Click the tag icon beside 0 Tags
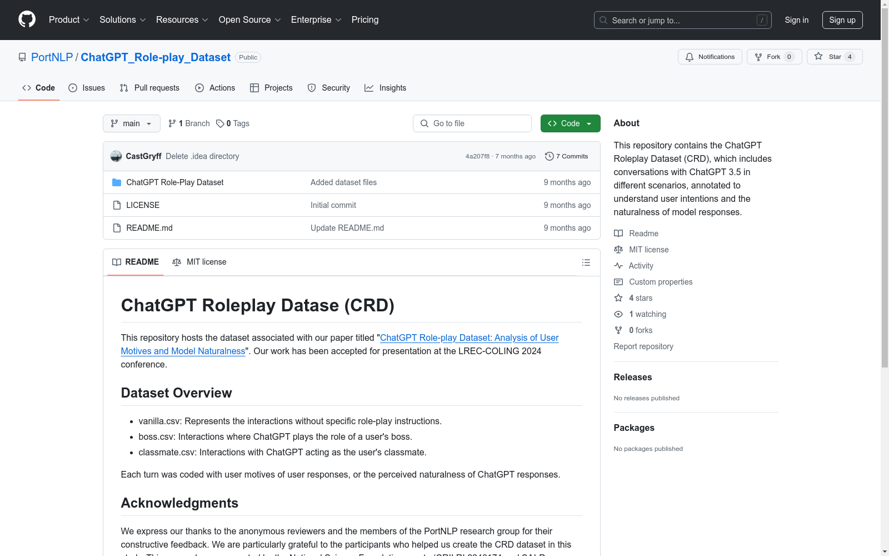Viewport: 889px width, 556px height. [x=220, y=123]
